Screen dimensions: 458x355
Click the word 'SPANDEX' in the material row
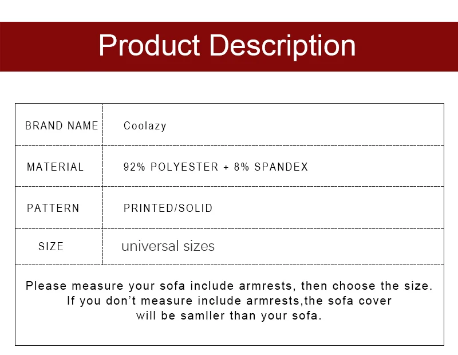coord(281,167)
